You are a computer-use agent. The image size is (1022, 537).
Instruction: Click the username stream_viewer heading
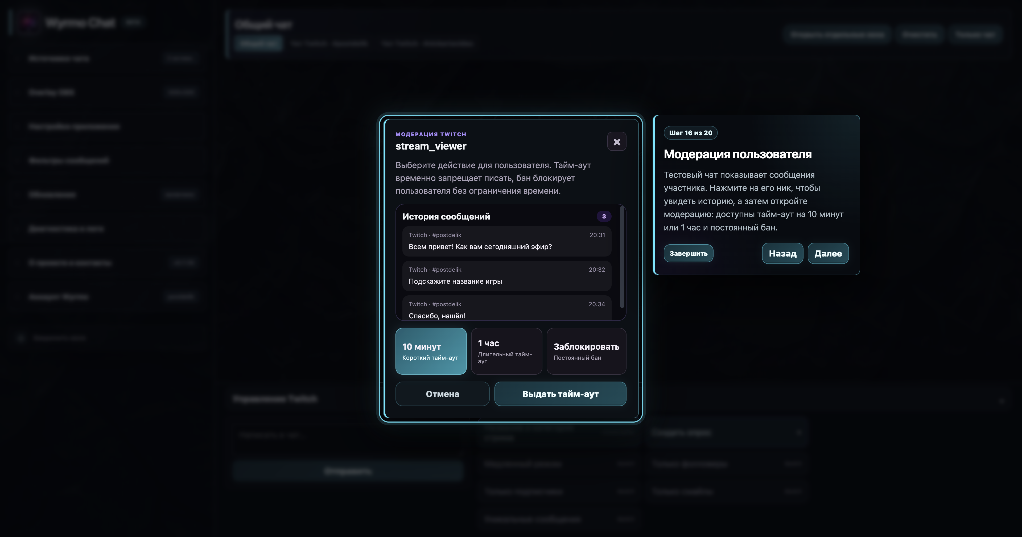click(x=431, y=146)
